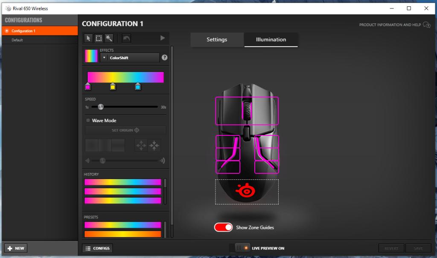Select the yellow gradient color stop
The width and height of the screenshot is (437, 258).
click(113, 87)
